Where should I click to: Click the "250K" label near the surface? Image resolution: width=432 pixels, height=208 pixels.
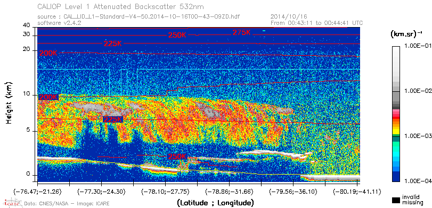tap(177, 157)
